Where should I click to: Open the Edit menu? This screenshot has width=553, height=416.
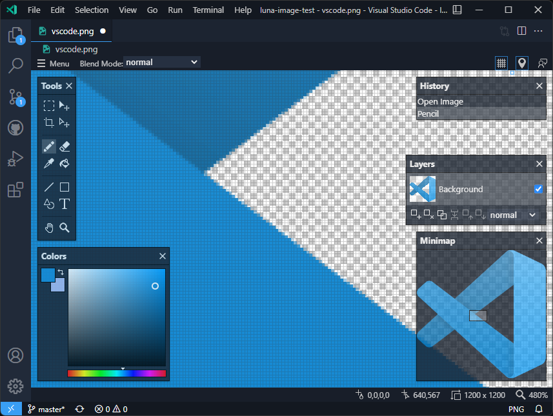pos(57,10)
